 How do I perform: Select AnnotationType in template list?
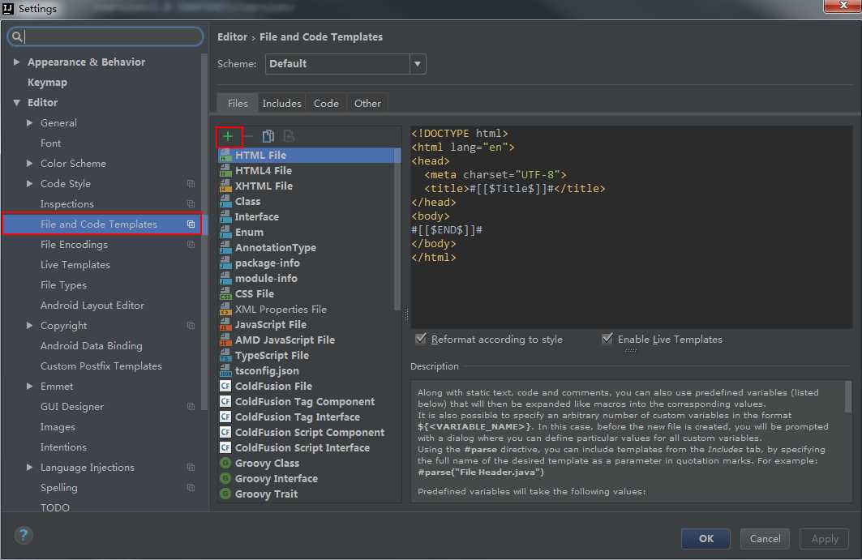pos(276,248)
